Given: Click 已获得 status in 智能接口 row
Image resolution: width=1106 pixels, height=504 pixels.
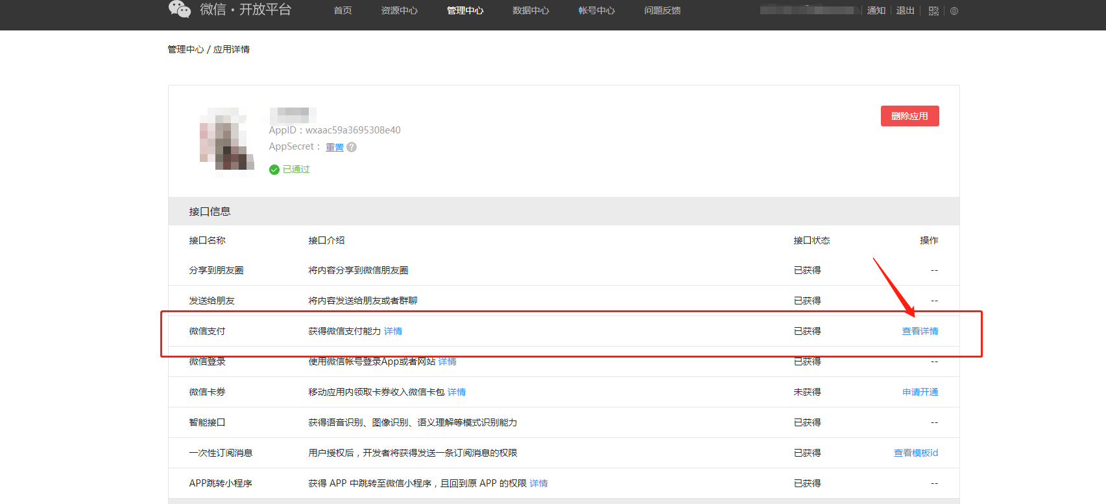Looking at the screenshot, I should (807, 422).
